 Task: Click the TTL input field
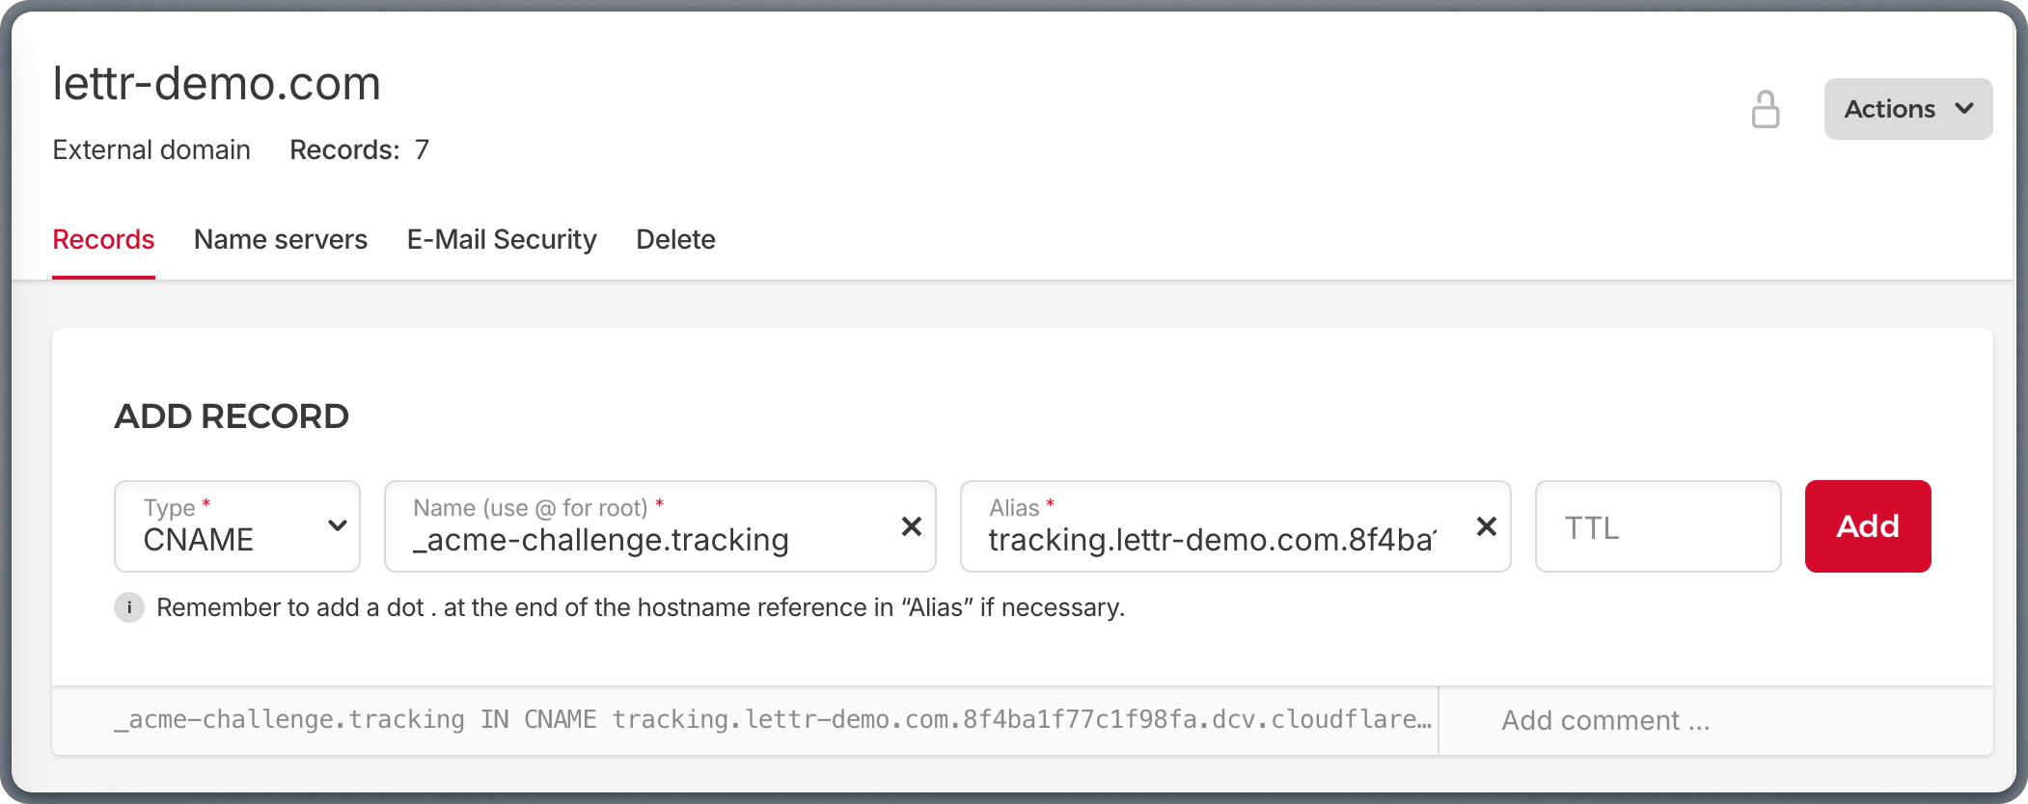1658,526
